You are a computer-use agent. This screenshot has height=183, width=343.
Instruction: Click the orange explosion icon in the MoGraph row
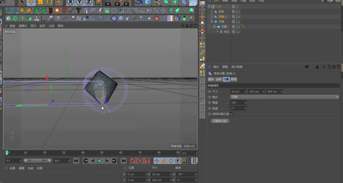click(x=57, y=10)
